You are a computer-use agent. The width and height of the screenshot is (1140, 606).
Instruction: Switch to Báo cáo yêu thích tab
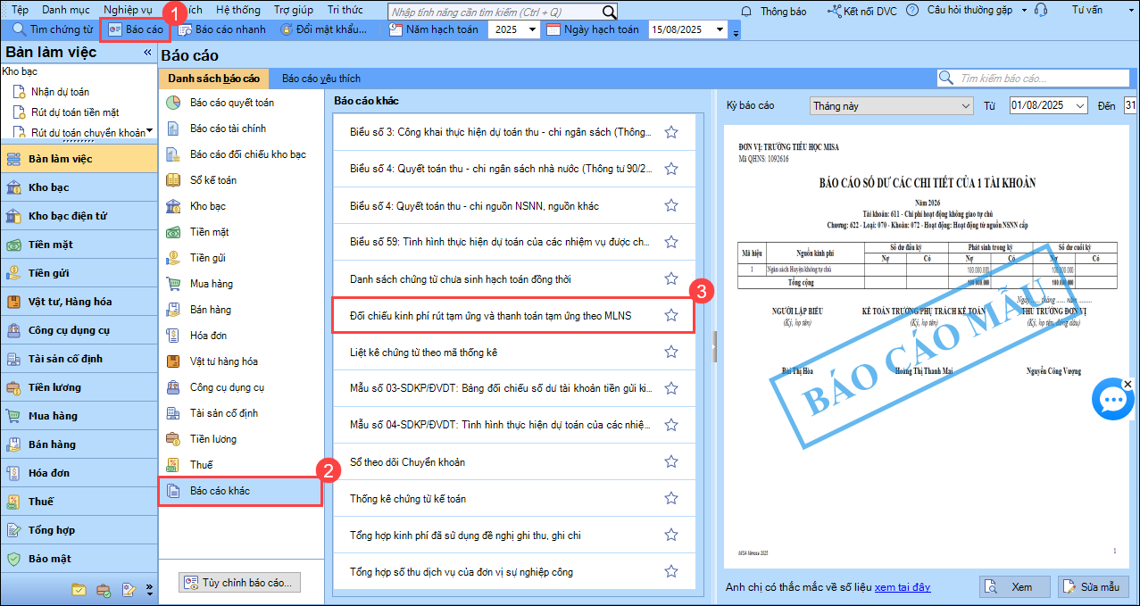coord(321,79)
